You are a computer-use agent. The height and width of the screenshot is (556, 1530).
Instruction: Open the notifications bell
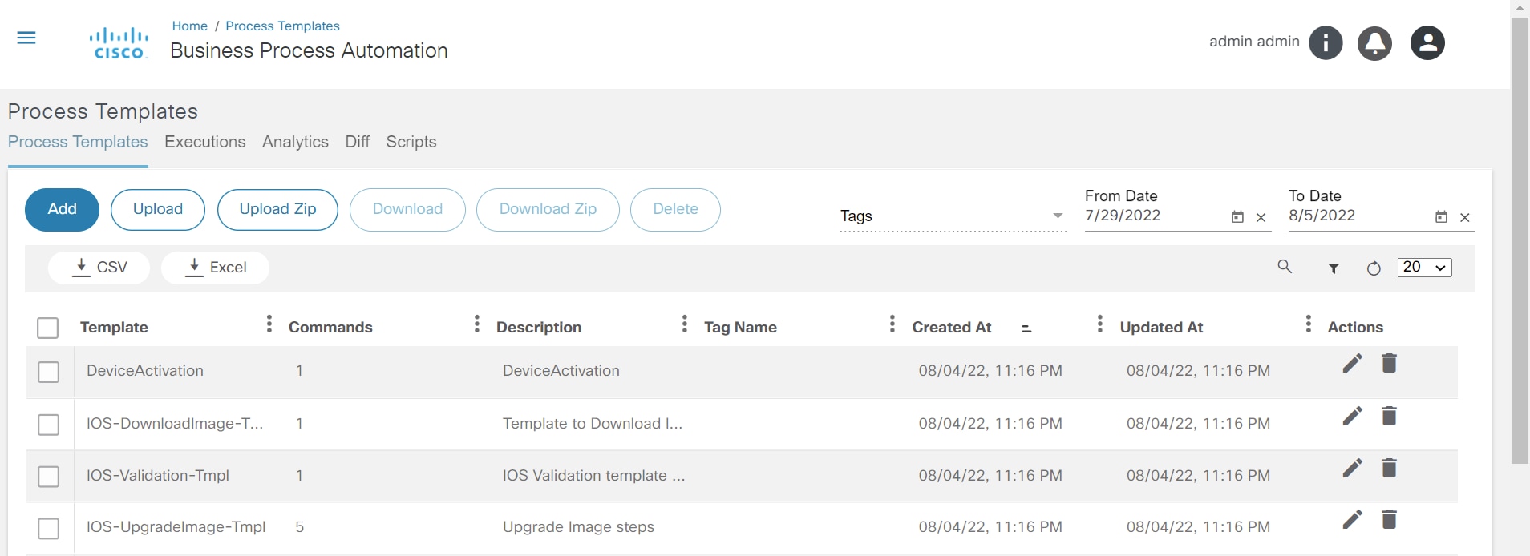(x=1374, y=42)
